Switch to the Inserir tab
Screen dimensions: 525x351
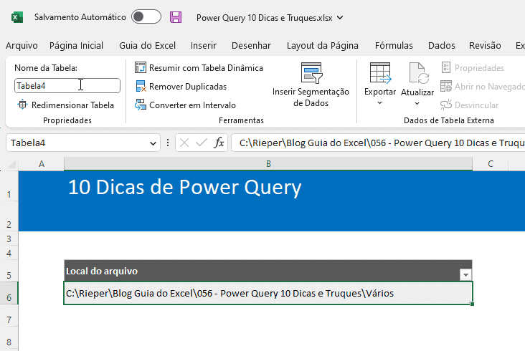[x=204, y=45]
